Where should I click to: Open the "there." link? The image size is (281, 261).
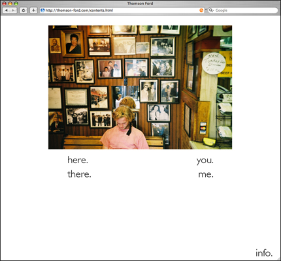(x=79, y=174)
